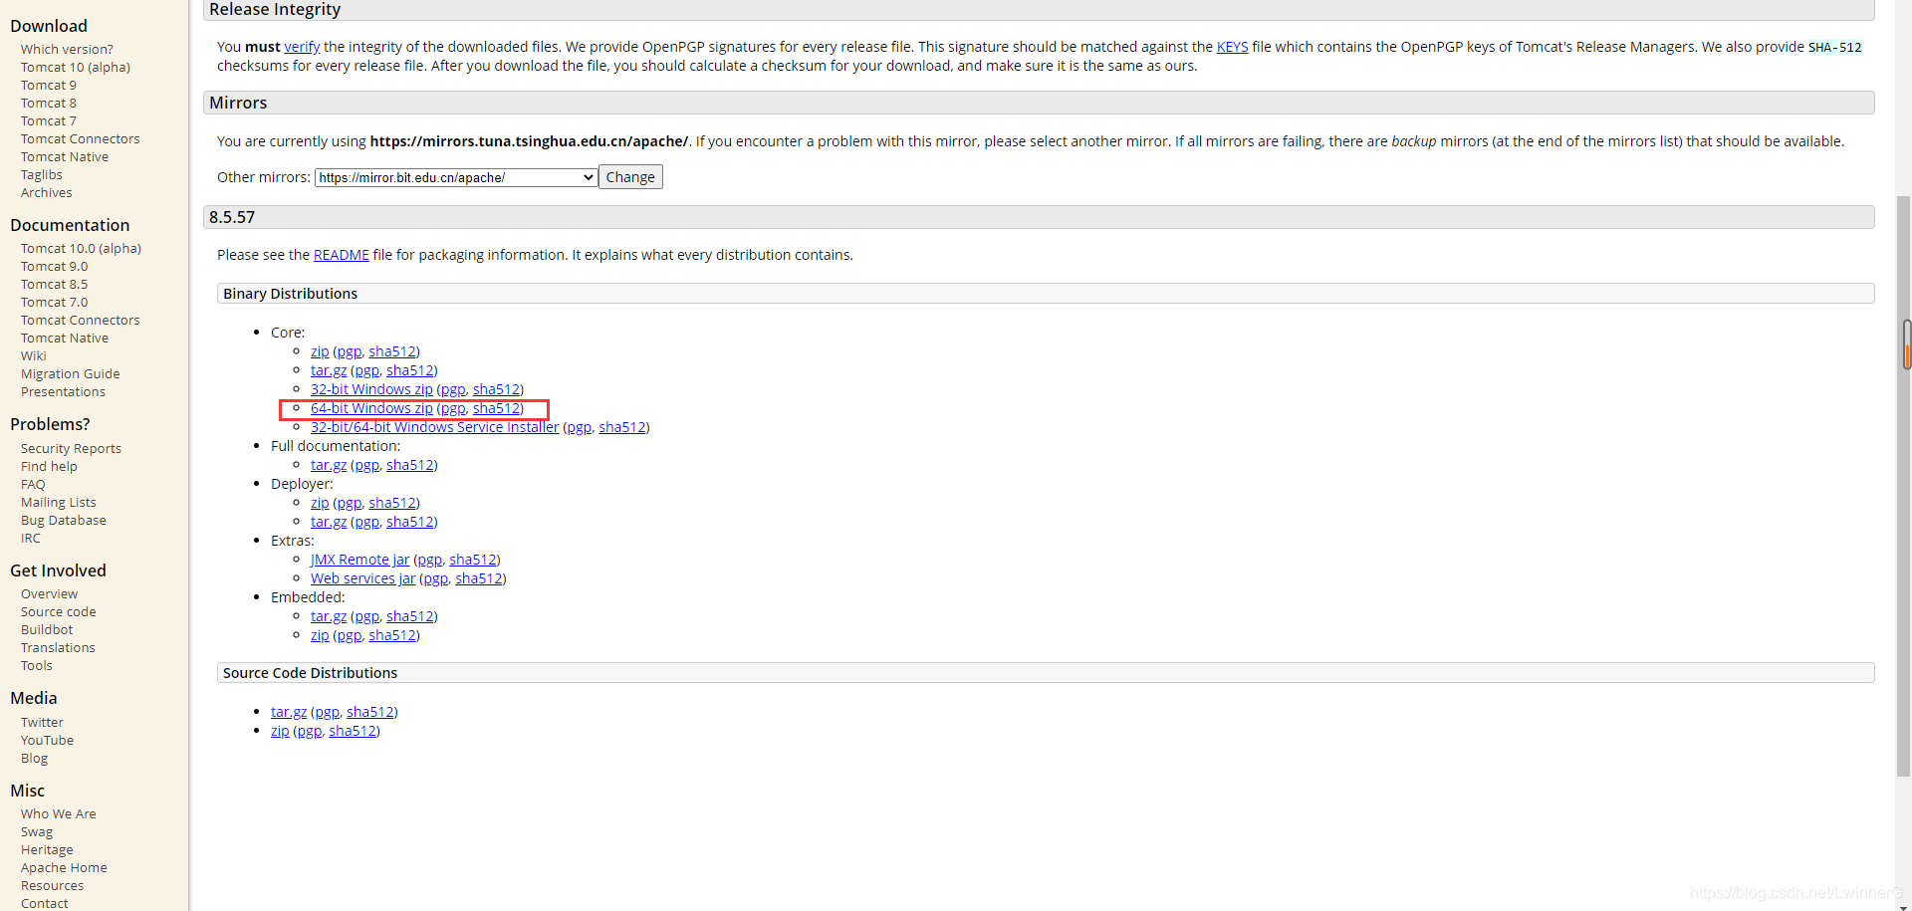This screenshot has height=911, width=1912.
Task: Download Core 64-bit Windows zip
Action: coord(371,408)
